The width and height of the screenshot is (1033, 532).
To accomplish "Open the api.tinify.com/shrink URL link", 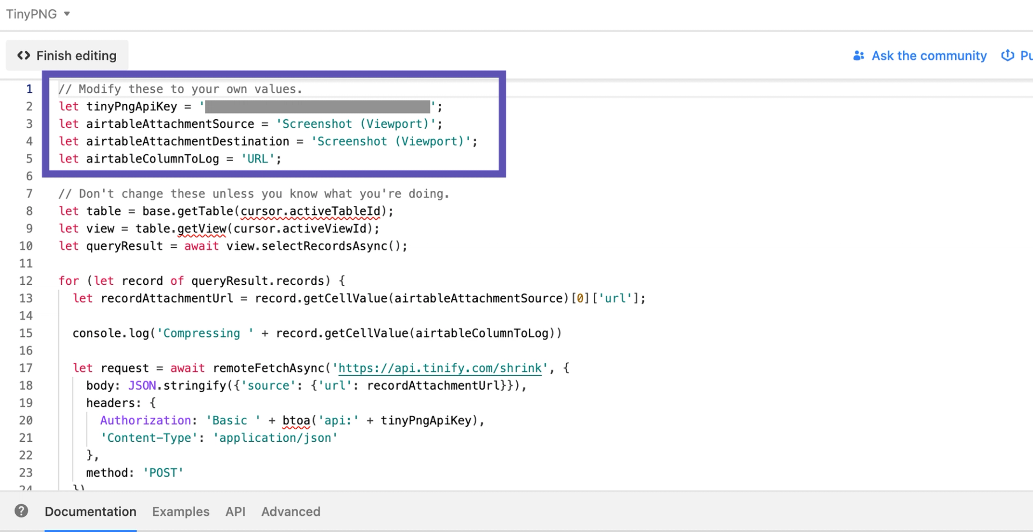I will tap(440, 368).
